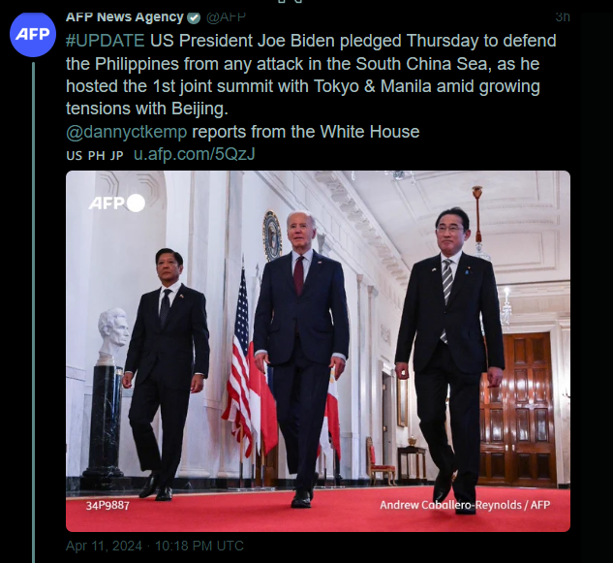The height and width of the screenshot is (563, 613).
Task: Open the AFP profile avatar
Action: 33,34
